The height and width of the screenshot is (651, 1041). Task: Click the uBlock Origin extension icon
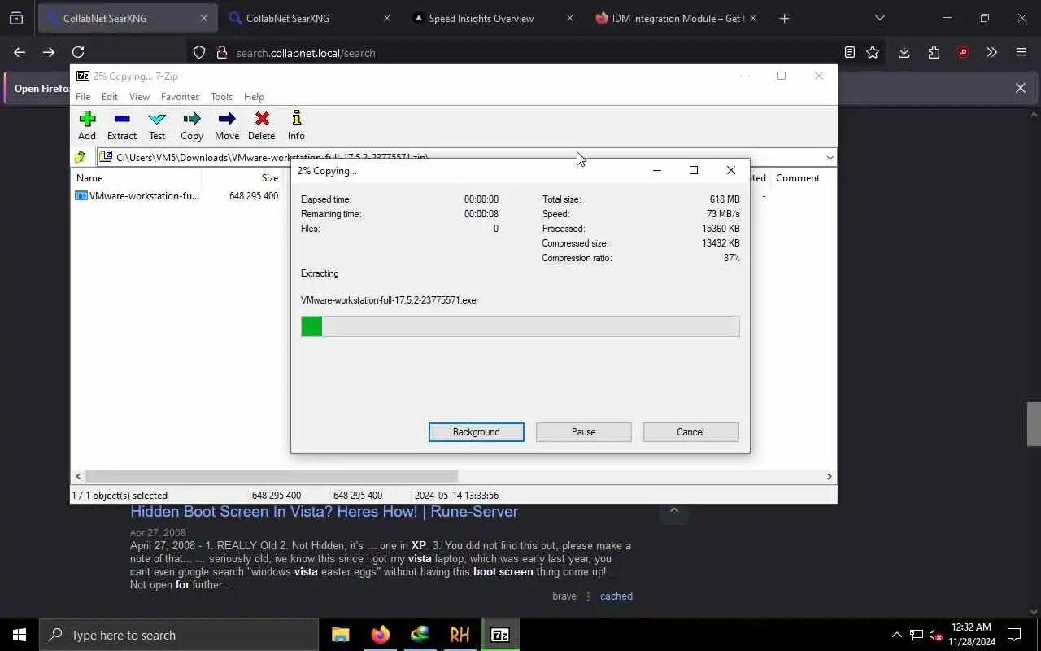(963, 52)
